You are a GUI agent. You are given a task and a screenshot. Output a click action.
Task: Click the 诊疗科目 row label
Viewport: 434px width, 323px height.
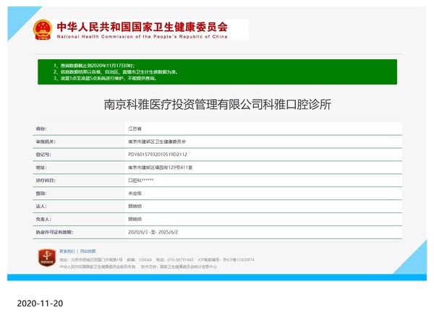coord(46,181)
